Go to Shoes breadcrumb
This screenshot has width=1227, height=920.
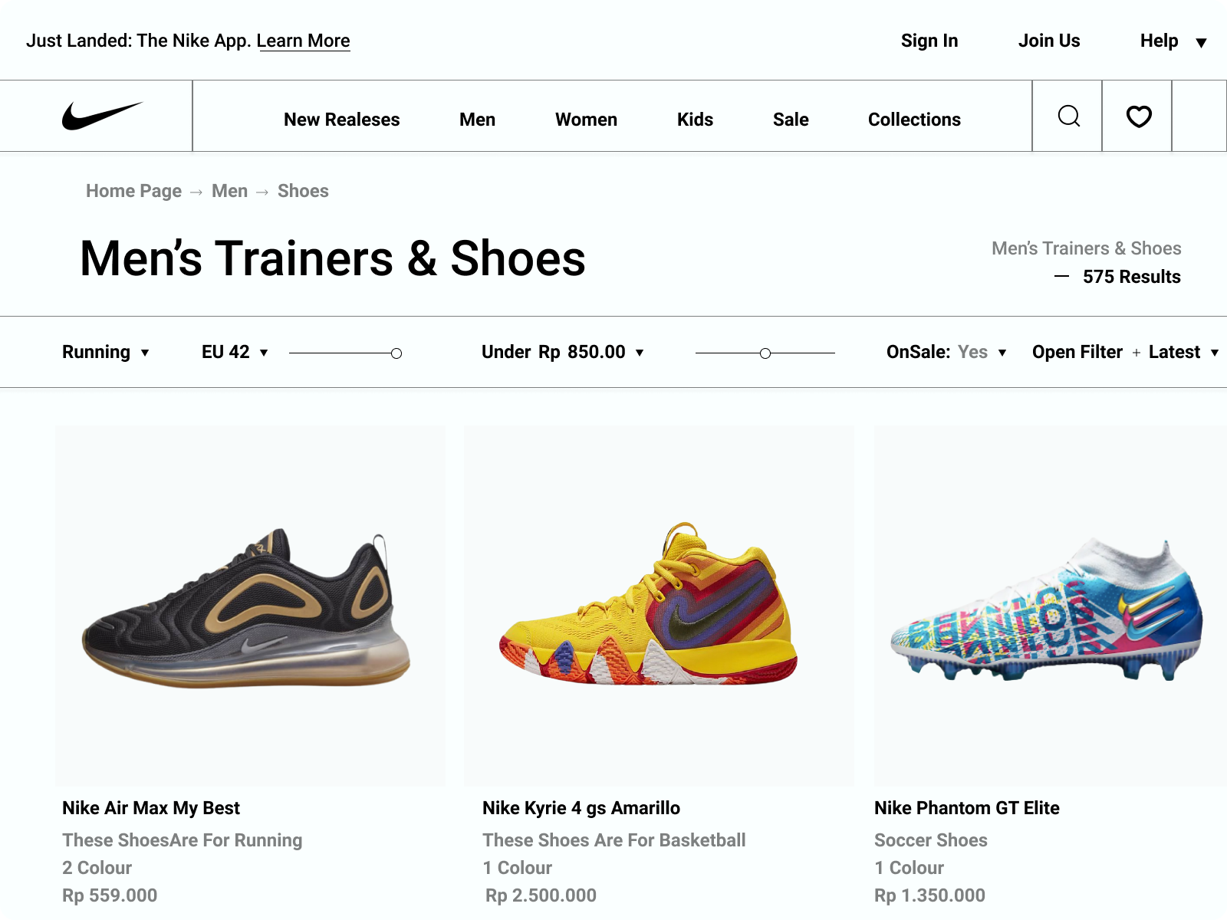(303, 191)
